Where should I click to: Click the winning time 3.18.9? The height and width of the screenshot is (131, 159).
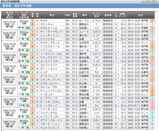click(96, 21)
